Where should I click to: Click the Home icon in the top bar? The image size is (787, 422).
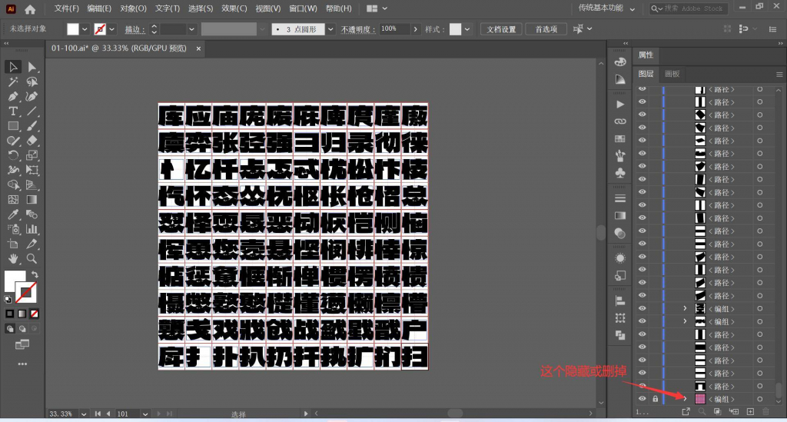30,9
